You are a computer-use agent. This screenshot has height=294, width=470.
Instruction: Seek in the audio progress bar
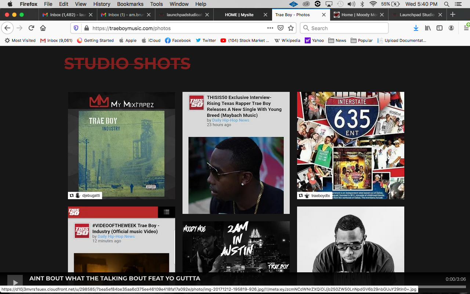(x=443, y=287)
